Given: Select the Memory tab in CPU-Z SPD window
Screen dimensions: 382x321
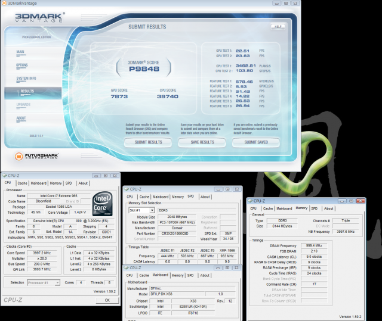Looking at the screenshot, I should [178, 197].
